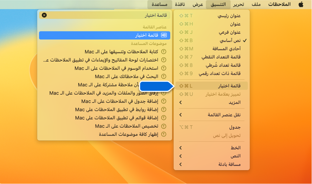Screen dimensions: 312x184
Task: Click help icon next to "إضافة روابط في تطبيق الملاحظات"
Action: [163, 109]
